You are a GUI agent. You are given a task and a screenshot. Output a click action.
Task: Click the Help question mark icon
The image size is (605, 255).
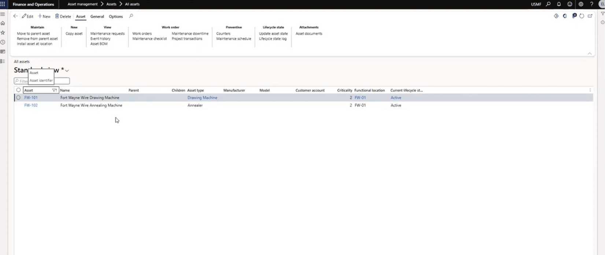591,4
